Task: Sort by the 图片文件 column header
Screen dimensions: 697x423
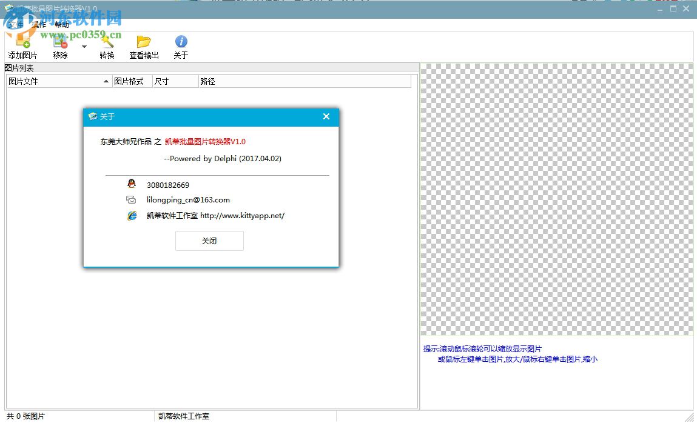Action: [x=59, y=81]
